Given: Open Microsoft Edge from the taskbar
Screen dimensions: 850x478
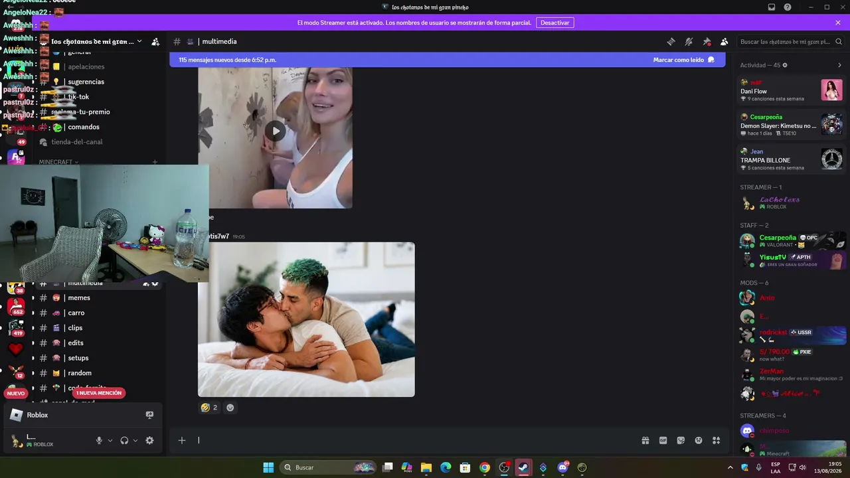Looking at the screenshot, I should click(x=446, y=467).
